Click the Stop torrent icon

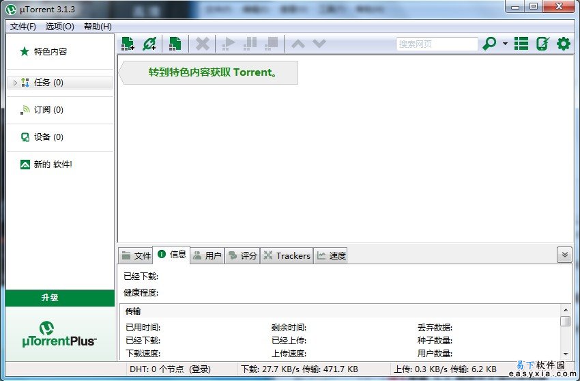(272, 44)
